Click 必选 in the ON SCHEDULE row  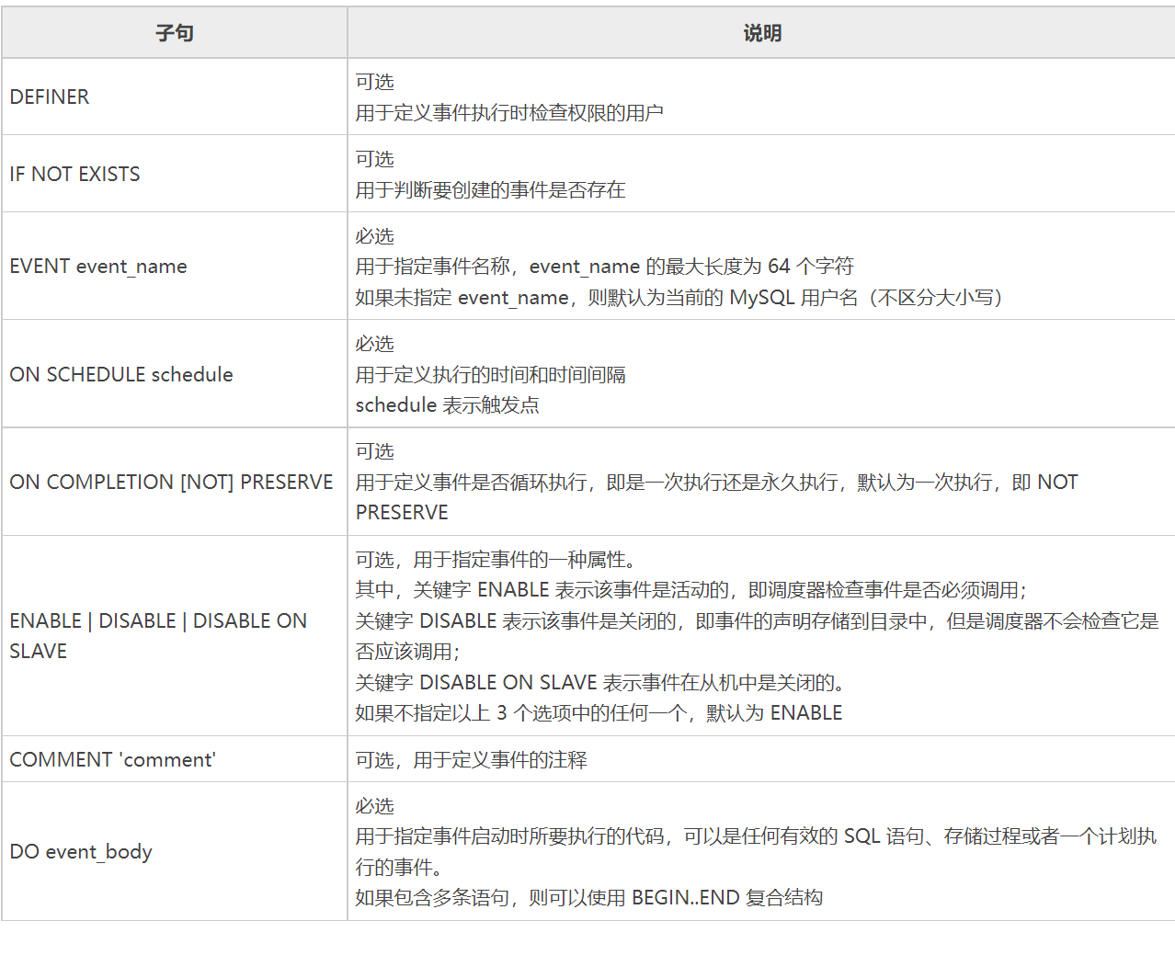[374, 344]
